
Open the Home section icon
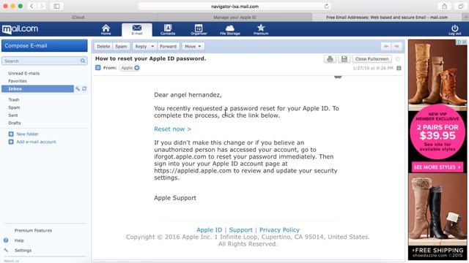[106, 29]
